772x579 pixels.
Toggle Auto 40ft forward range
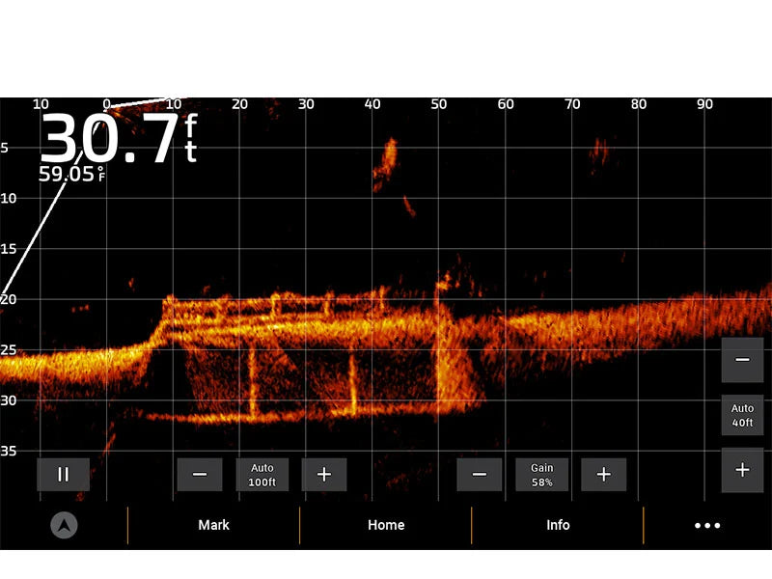click(x=742, y=413)
